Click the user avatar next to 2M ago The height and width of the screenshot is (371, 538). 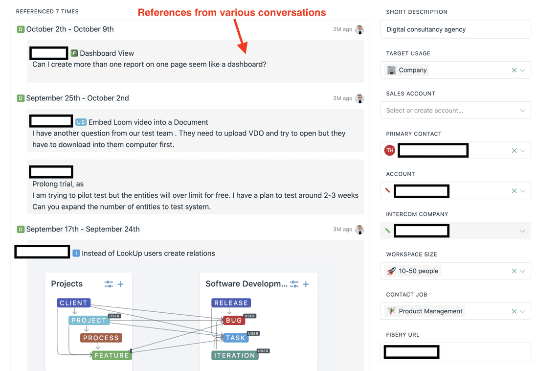pos(359,29)
